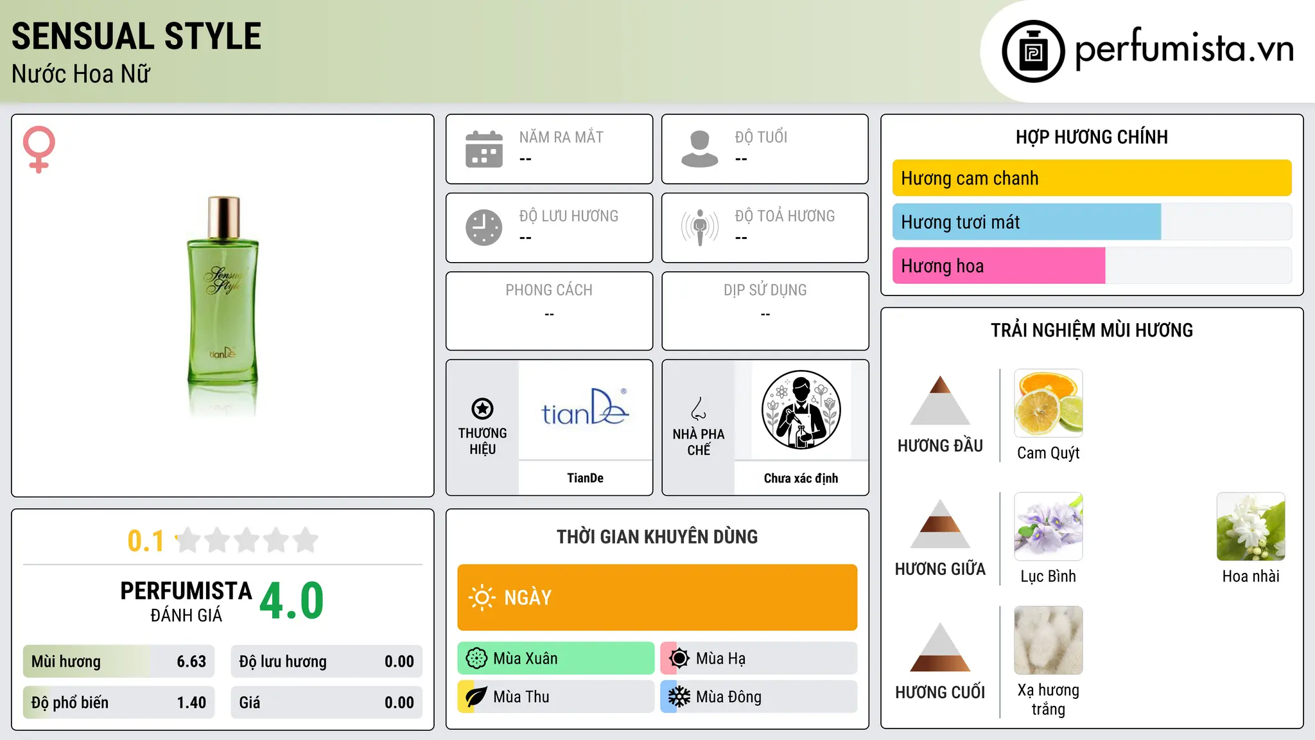This screenshot has width=1315, height=740.
Task: Click the Hương hoa accord bar
Action: [x=1092, y=266]
